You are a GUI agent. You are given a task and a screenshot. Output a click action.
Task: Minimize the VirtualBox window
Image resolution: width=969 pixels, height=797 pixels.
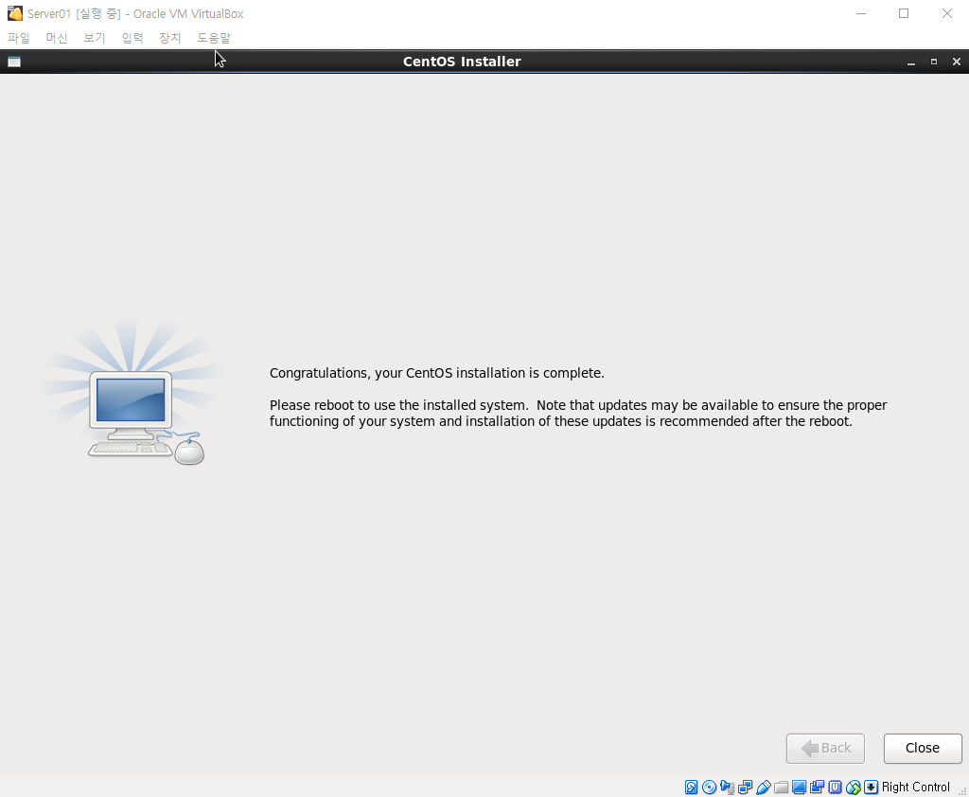tap(861, 13)
